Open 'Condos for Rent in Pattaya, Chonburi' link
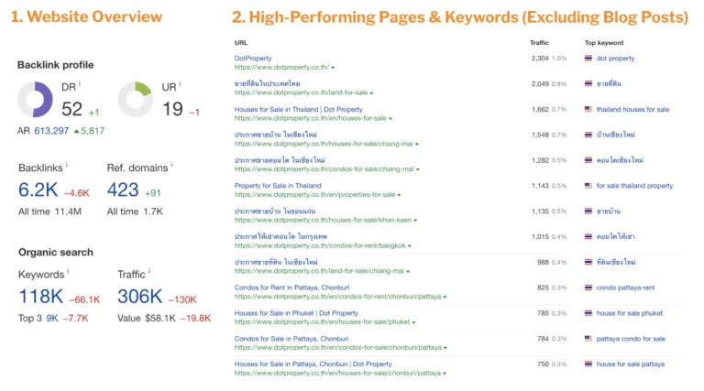The height and width of the screenshot is (391, 704). coord(291,288)
